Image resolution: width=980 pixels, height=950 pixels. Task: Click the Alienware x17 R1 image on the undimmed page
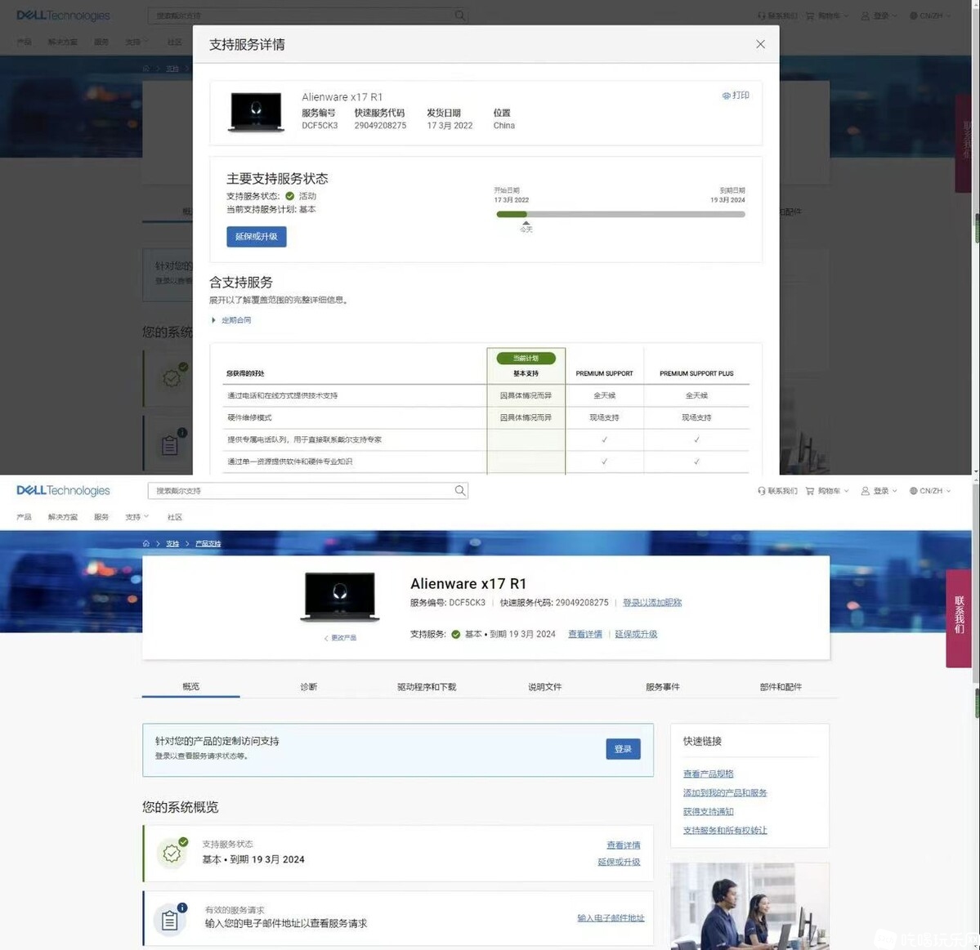click(x=339, y=596)
